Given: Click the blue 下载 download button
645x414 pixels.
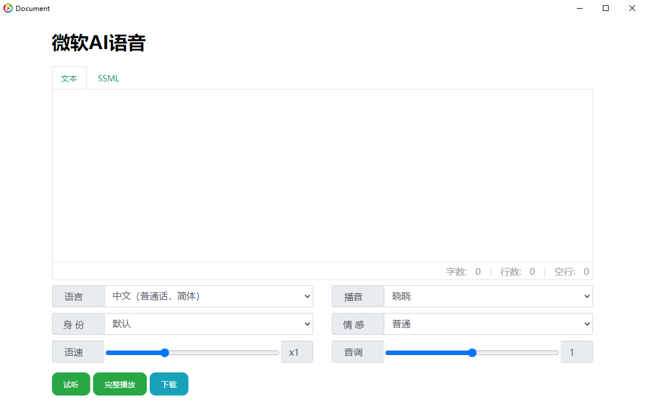Looking at the screenshot, I should (x=169, y=385).
